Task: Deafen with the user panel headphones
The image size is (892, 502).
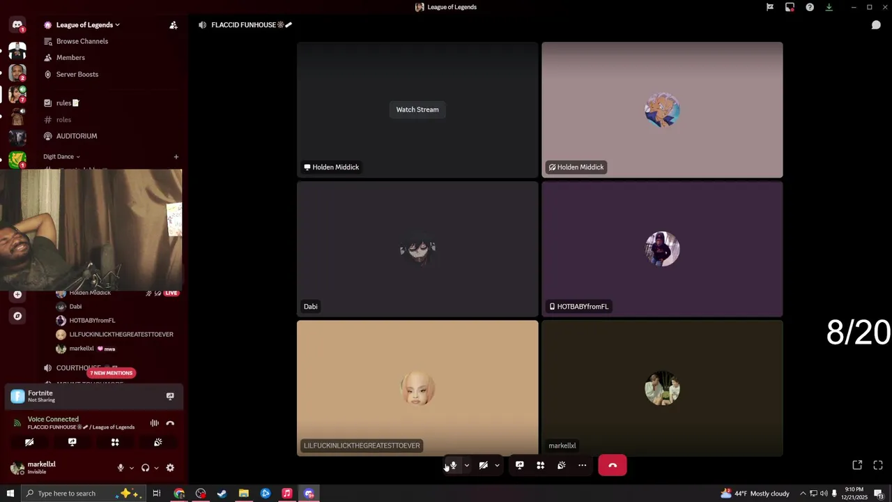Action: point(145,468)
